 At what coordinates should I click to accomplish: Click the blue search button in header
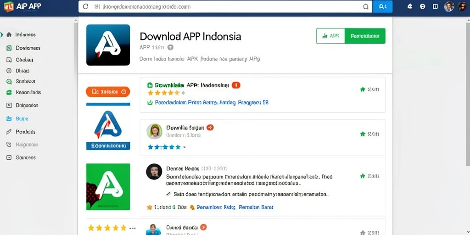click(382, 6)
